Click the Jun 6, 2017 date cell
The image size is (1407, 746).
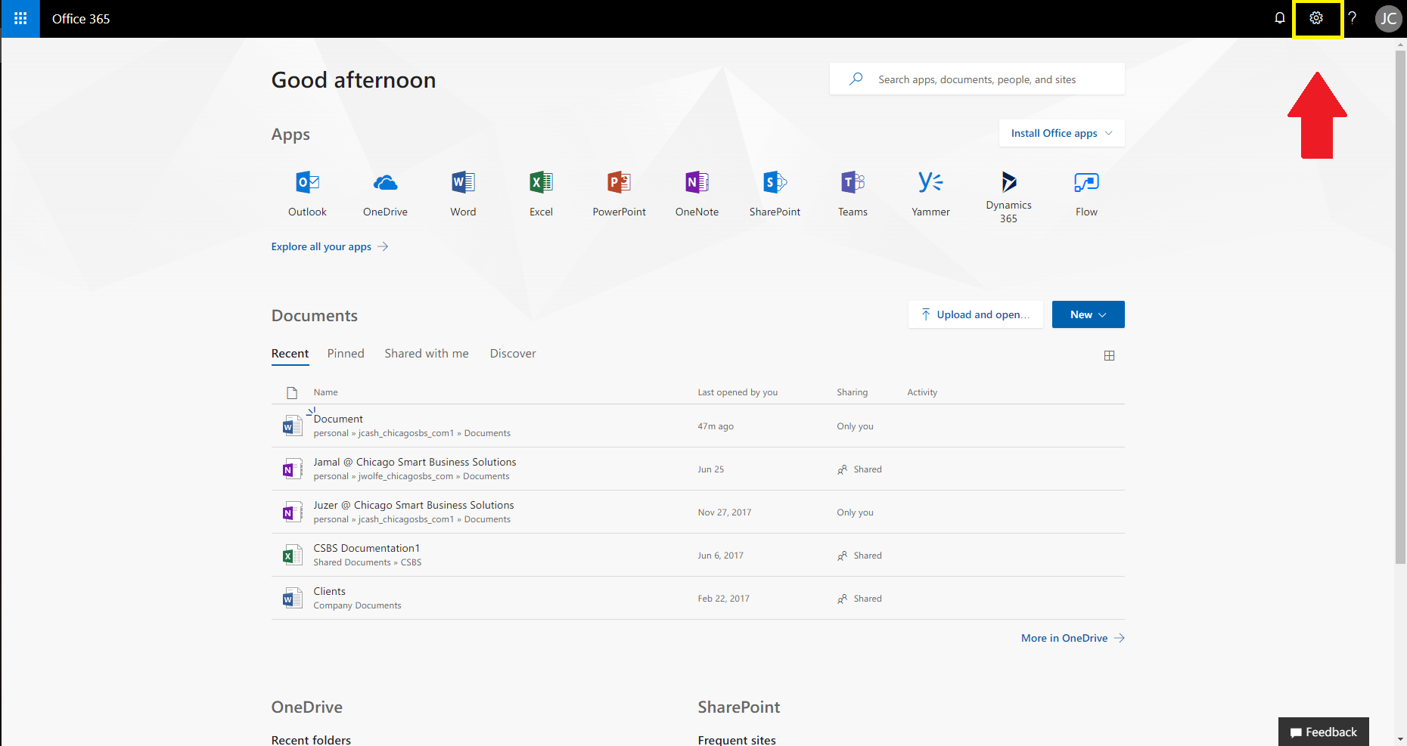(x=720, y=556)
